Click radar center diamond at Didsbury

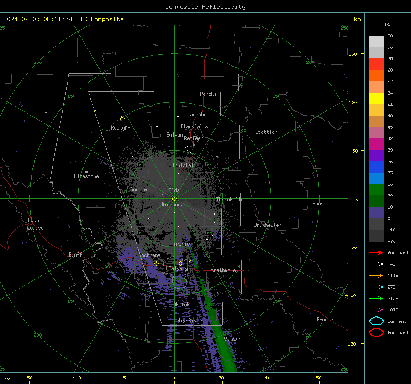pyautogui.click(x=174, y=199)
